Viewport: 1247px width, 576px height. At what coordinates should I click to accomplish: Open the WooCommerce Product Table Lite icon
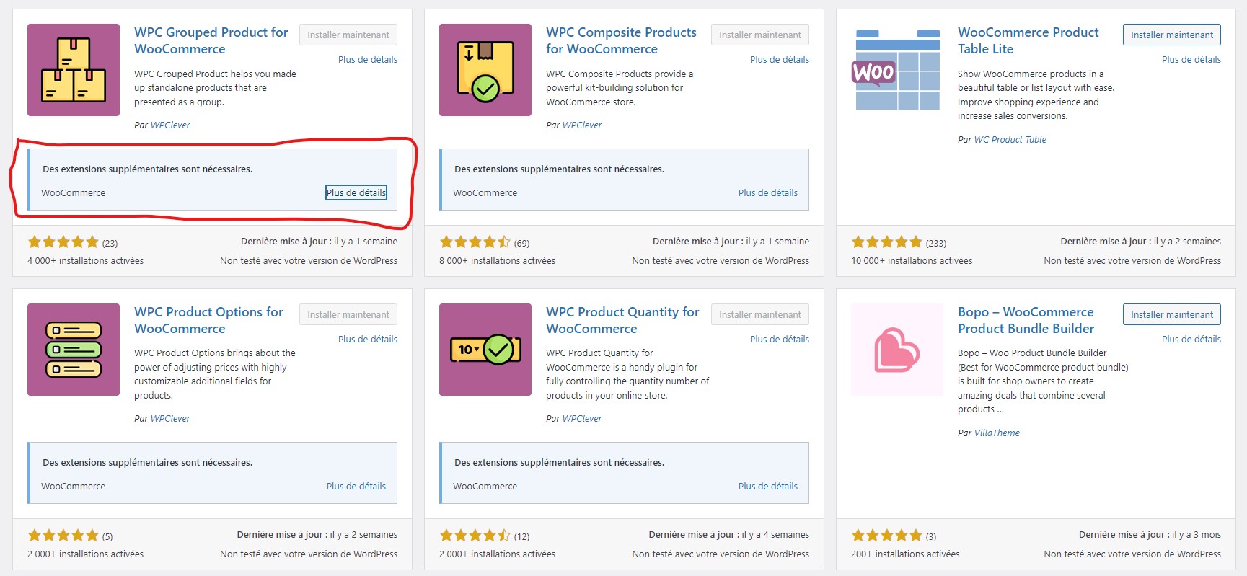point(897,70)
